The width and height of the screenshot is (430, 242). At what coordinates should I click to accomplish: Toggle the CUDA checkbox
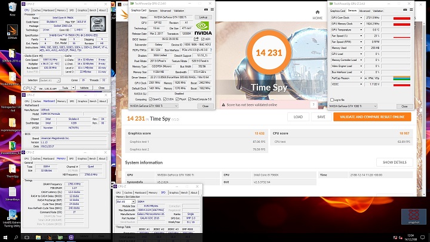pos(165,99)
